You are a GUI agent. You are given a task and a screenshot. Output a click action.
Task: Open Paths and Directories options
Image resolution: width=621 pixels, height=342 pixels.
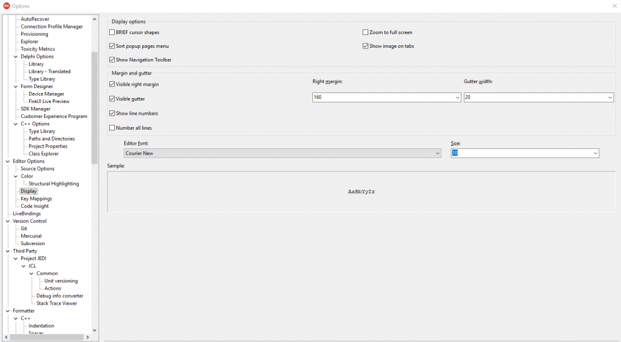[52, 139]
